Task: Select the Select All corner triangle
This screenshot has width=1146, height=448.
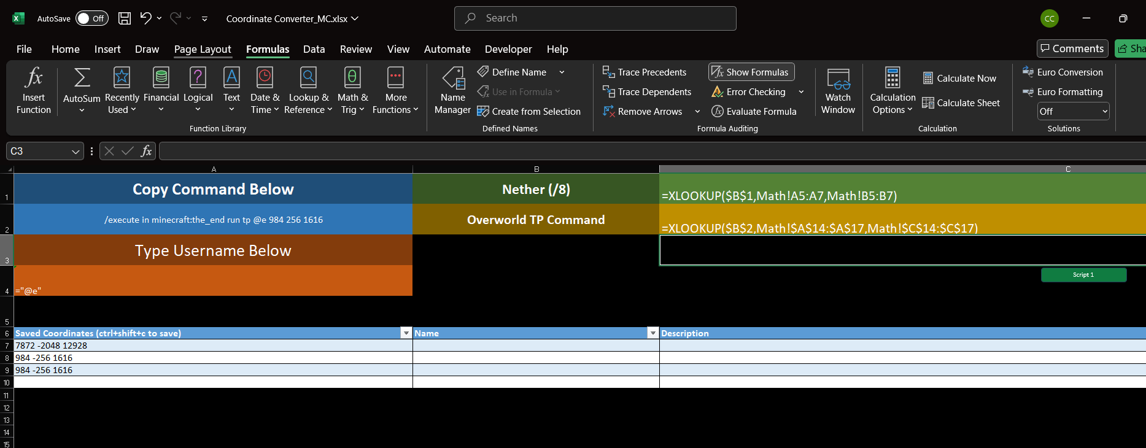Action: pyautogui.click(x=9, y=169)
